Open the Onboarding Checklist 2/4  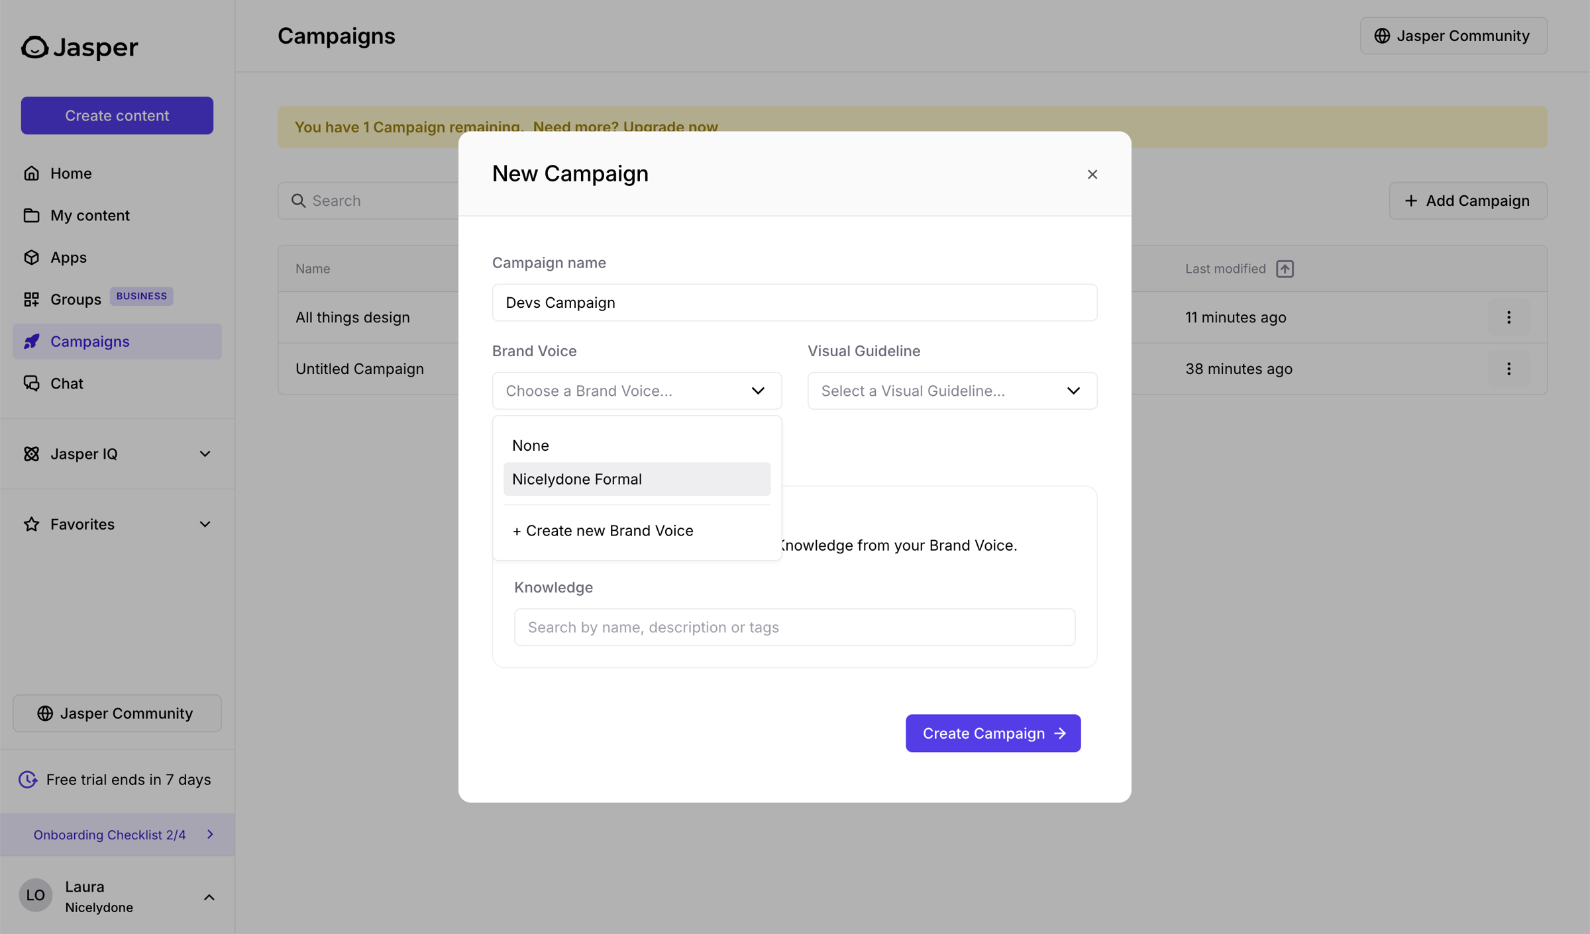click(117, 835)
